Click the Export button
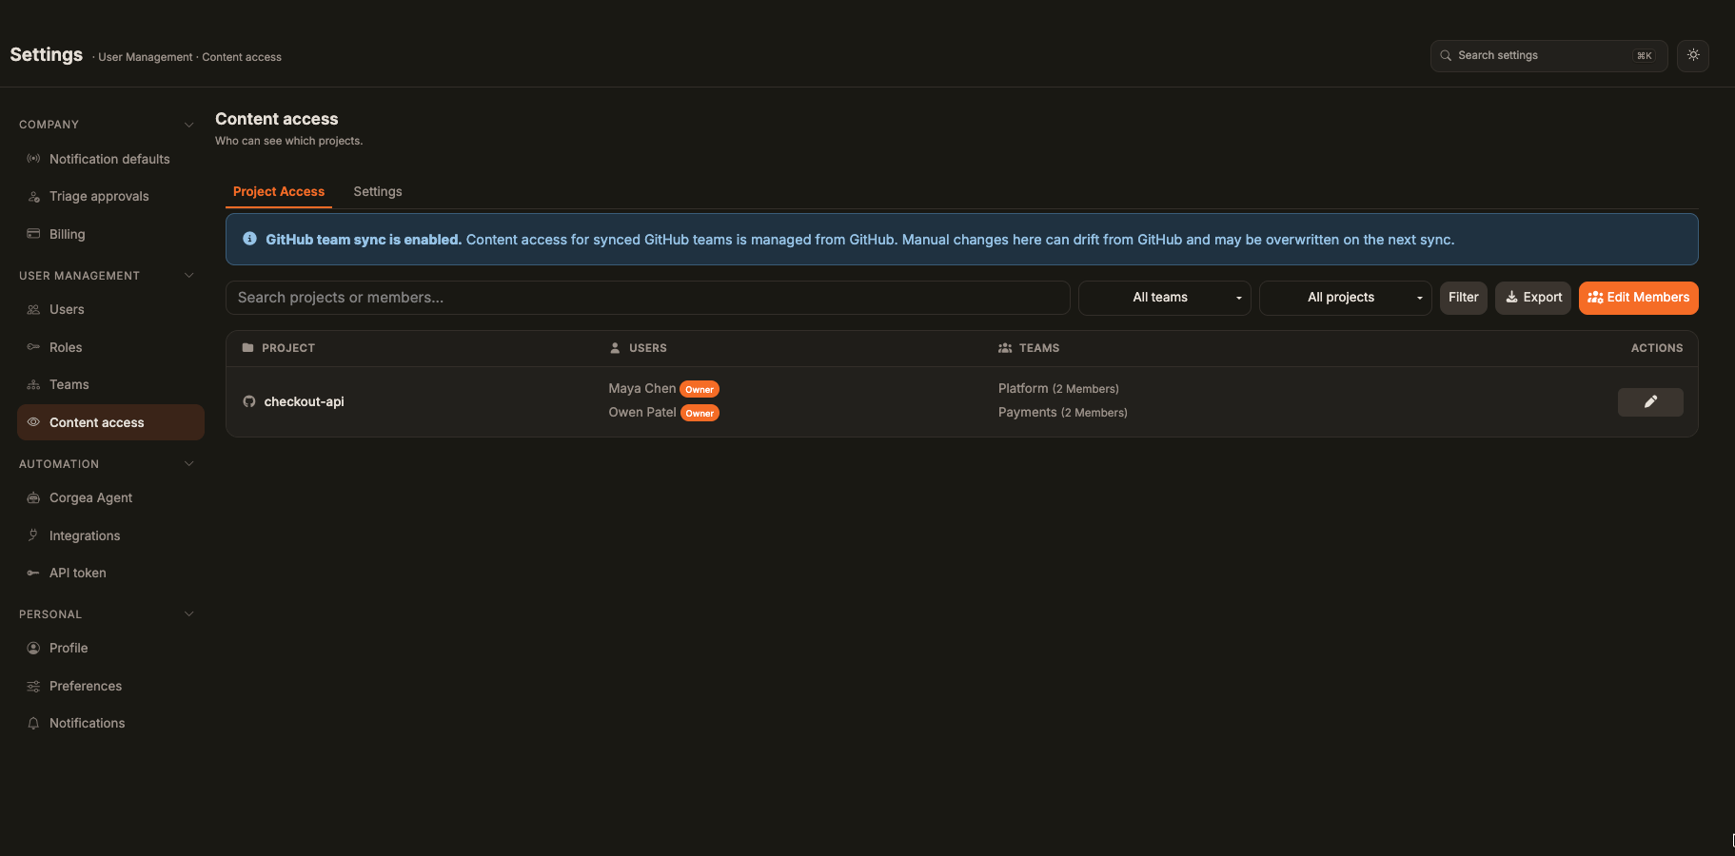The height and width of the screenshot is (856, 1735). click(x=1533, y=298)
